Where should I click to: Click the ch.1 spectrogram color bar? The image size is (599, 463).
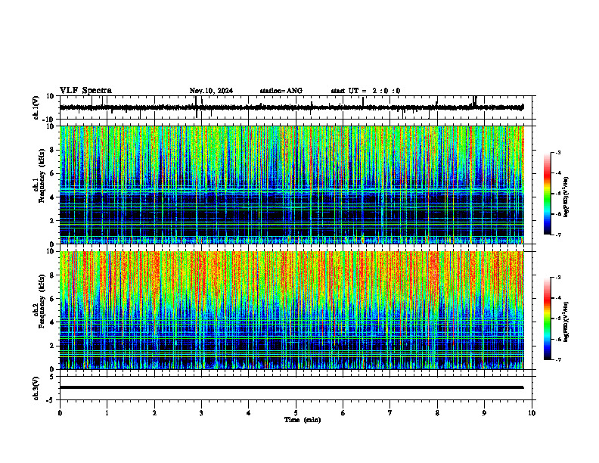pyautogui.click(x=548, y=194)
